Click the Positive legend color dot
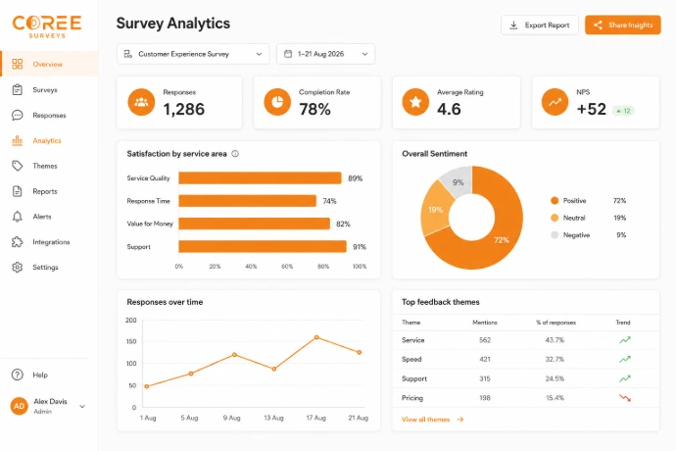 (x=555, y=201)
